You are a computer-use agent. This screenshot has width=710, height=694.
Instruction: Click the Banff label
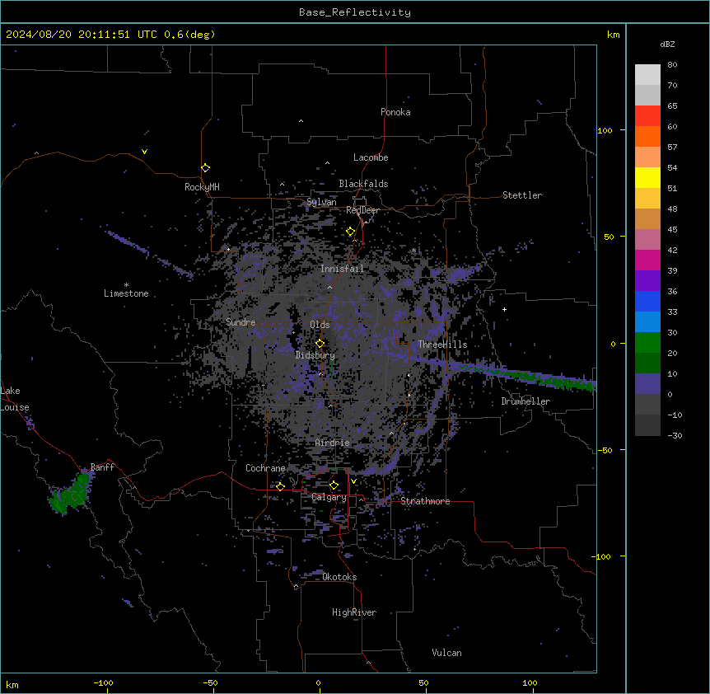coord(102,467)
